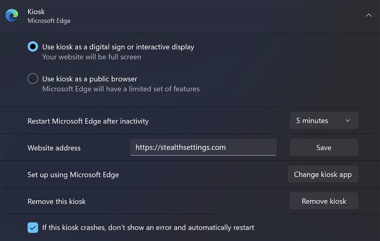Image resolution: width=380 pixels, height=241 pixels.
Task: Click the 'Remove this kiosk' row label
Action: point(57,201)
